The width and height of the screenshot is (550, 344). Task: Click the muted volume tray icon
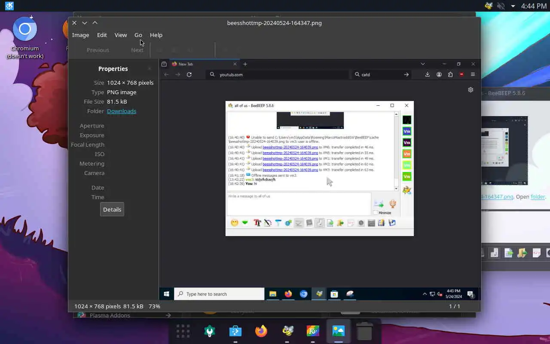(x=501, y=6)
